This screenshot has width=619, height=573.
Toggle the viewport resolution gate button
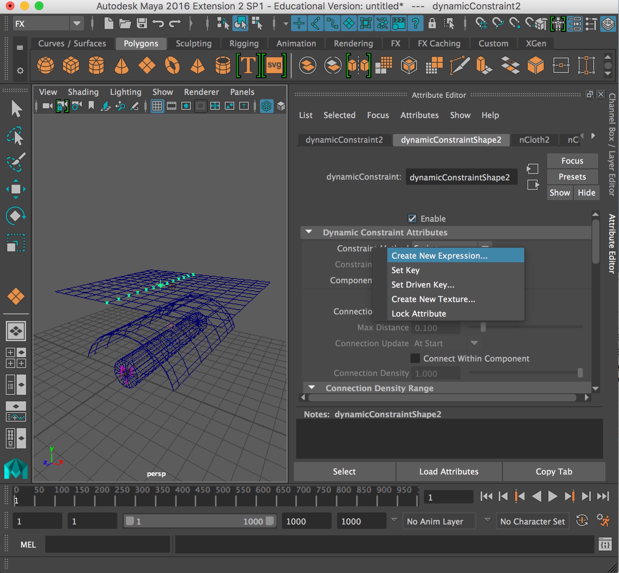coord(186,106)
